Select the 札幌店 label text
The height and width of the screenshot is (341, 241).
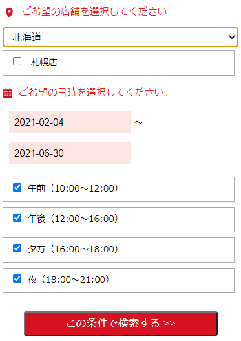point(44,62)
